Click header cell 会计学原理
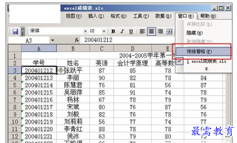237x143 pixels. [133, 63]
